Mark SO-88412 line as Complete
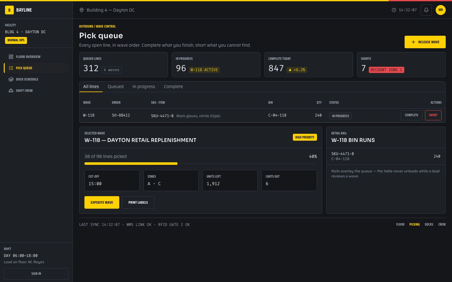The width and height of the screenshot is (452, 282). [412, 115]
